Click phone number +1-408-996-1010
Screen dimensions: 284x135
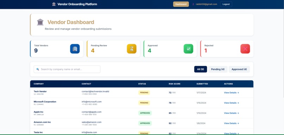point(89,115)
